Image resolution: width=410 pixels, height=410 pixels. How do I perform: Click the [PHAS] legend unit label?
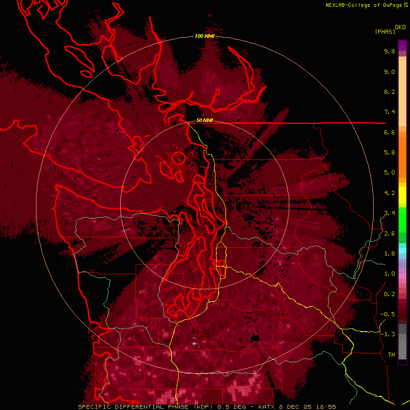(x=385, y=31)
